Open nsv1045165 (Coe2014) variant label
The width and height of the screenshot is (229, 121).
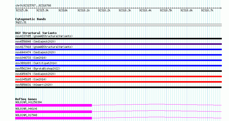coord(31,79)
